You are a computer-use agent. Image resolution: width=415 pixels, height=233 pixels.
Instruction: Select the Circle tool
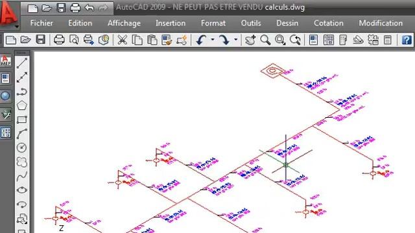(22, 148)
